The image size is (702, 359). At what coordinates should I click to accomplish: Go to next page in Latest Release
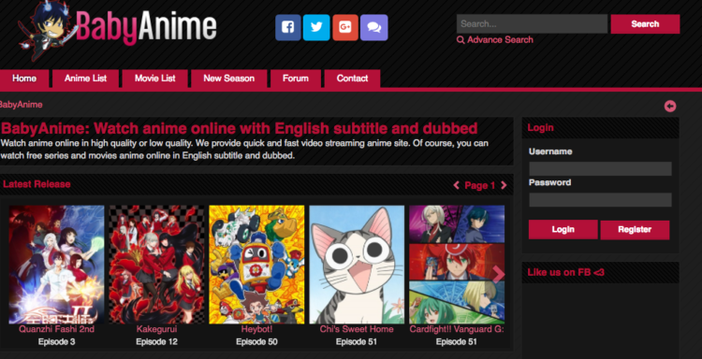pos(504,185)
